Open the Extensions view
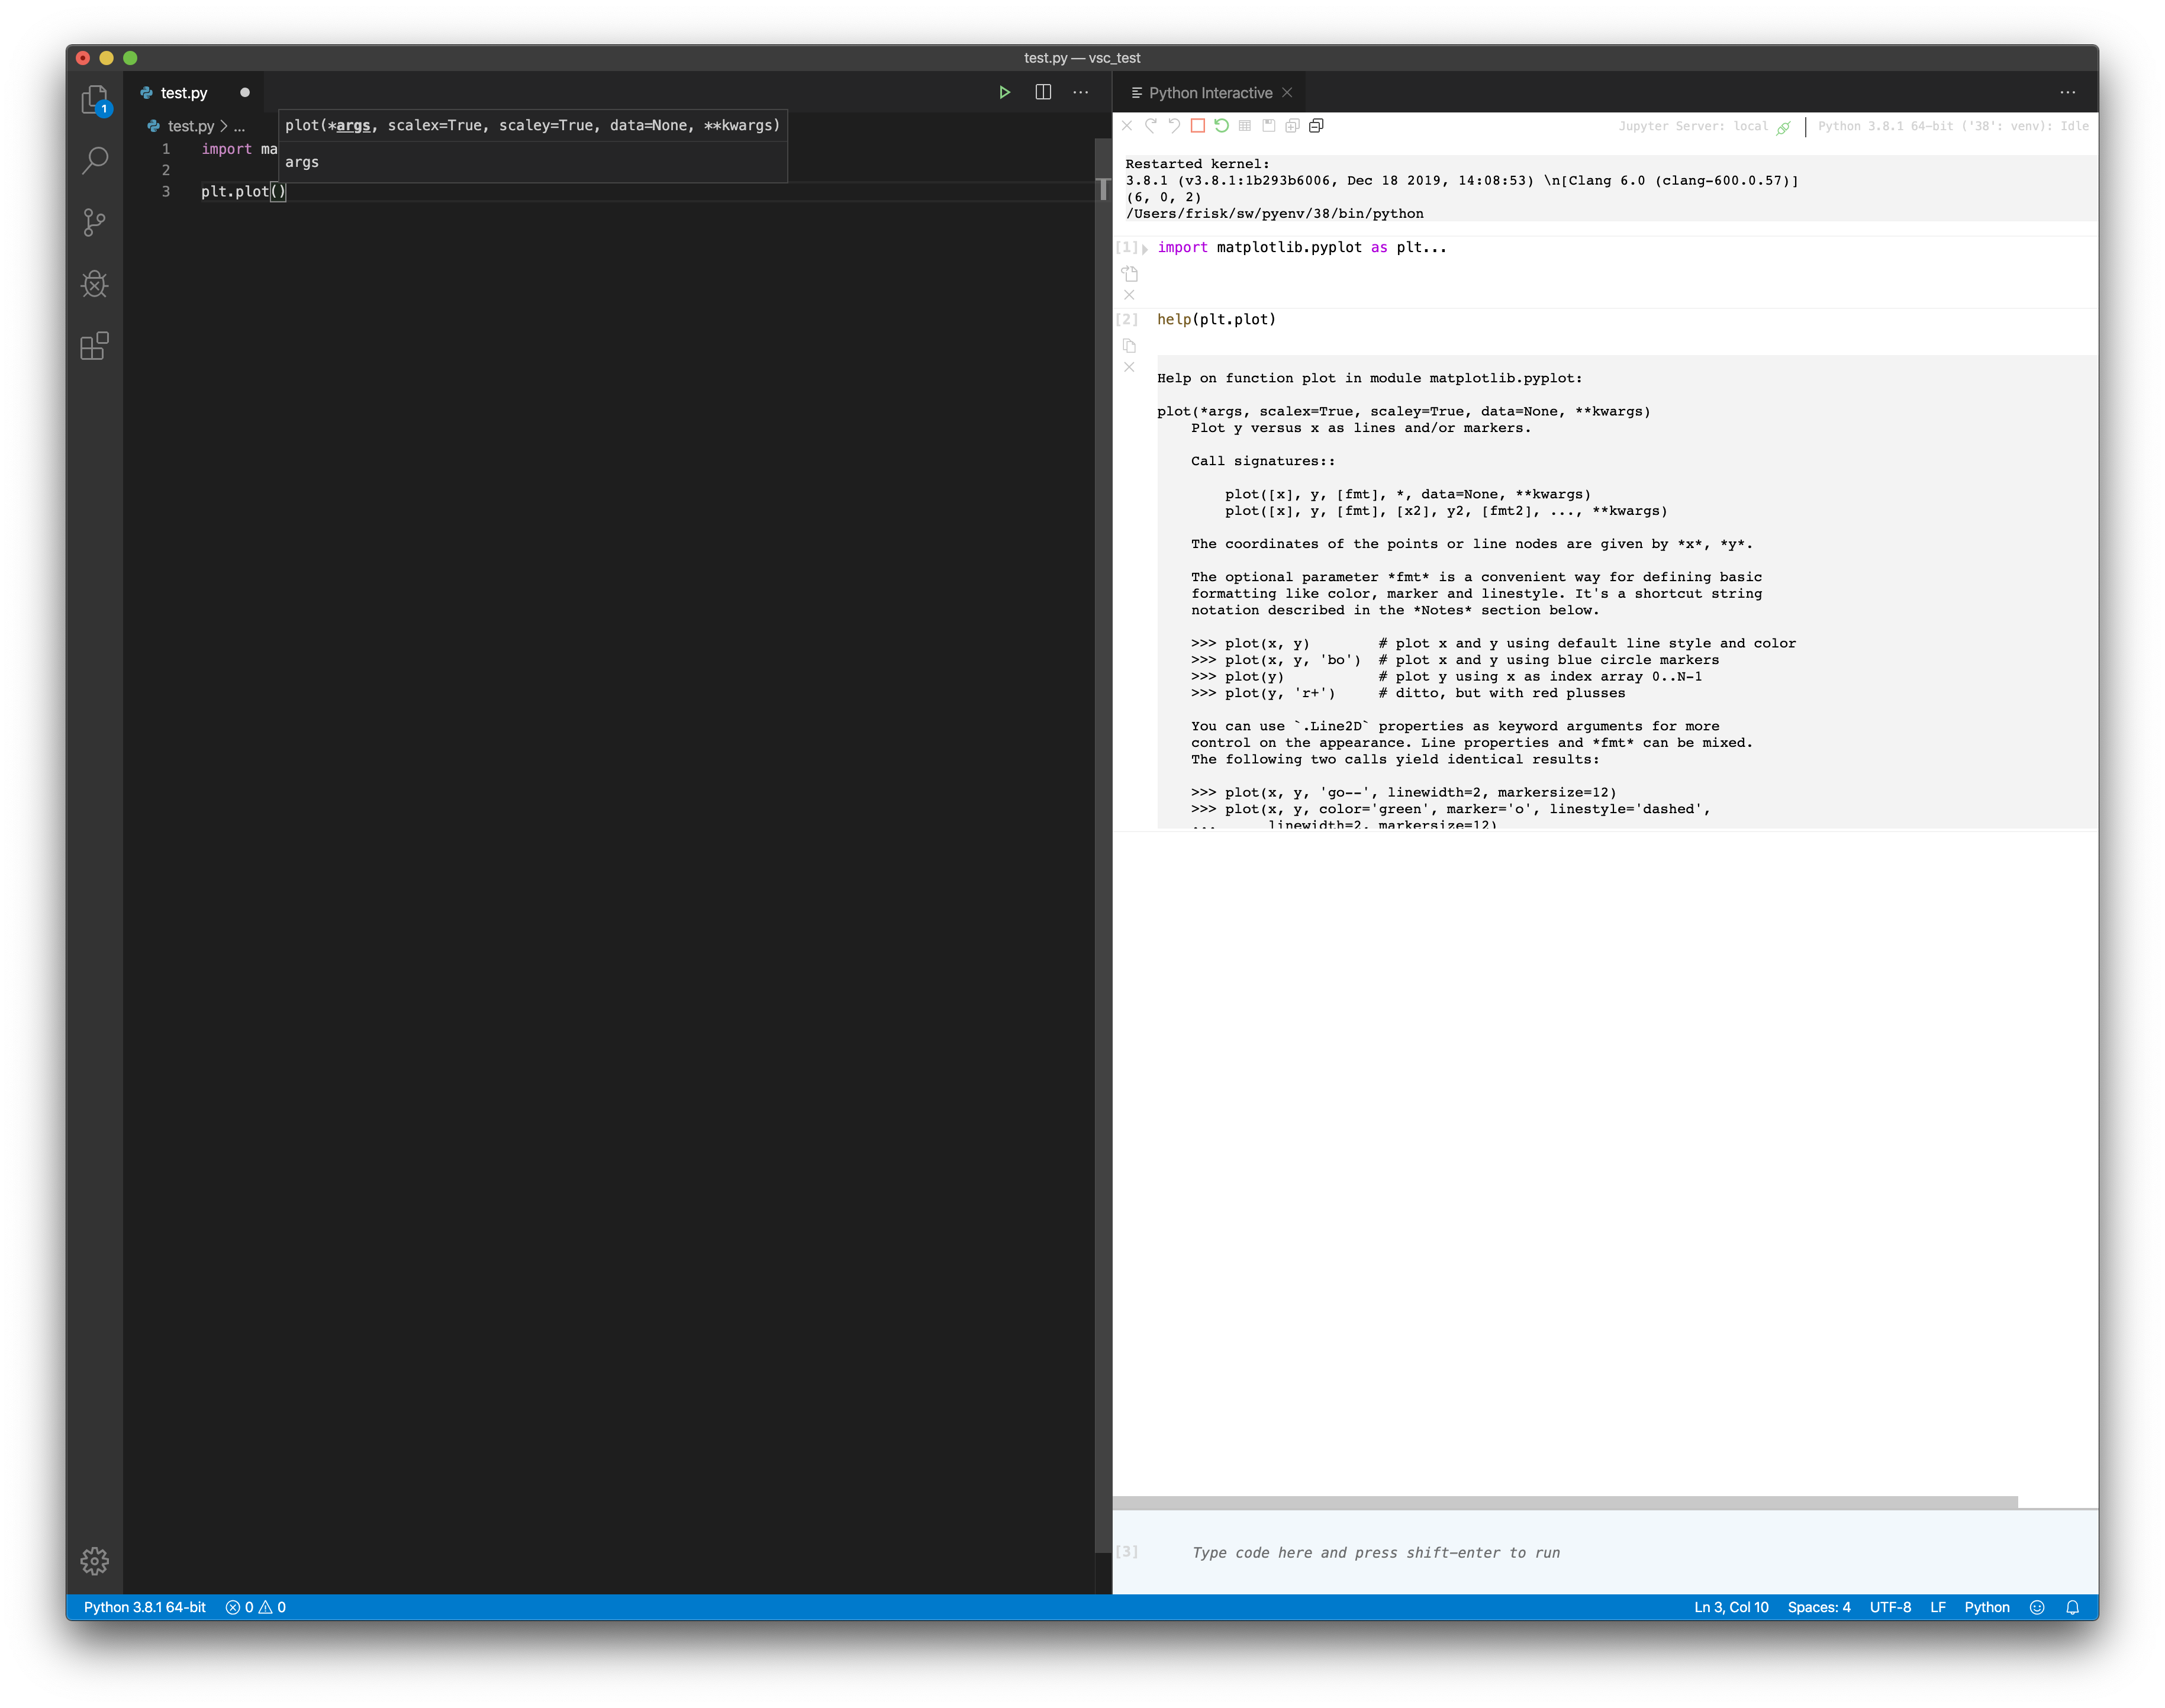2165x1708 pixels. coord(94,346)
